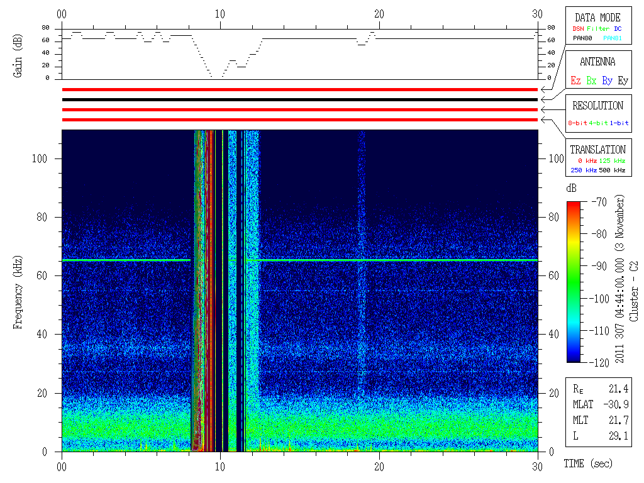Click the TIME (sec) axis label
644x483 pixels.
click(587, 464)
